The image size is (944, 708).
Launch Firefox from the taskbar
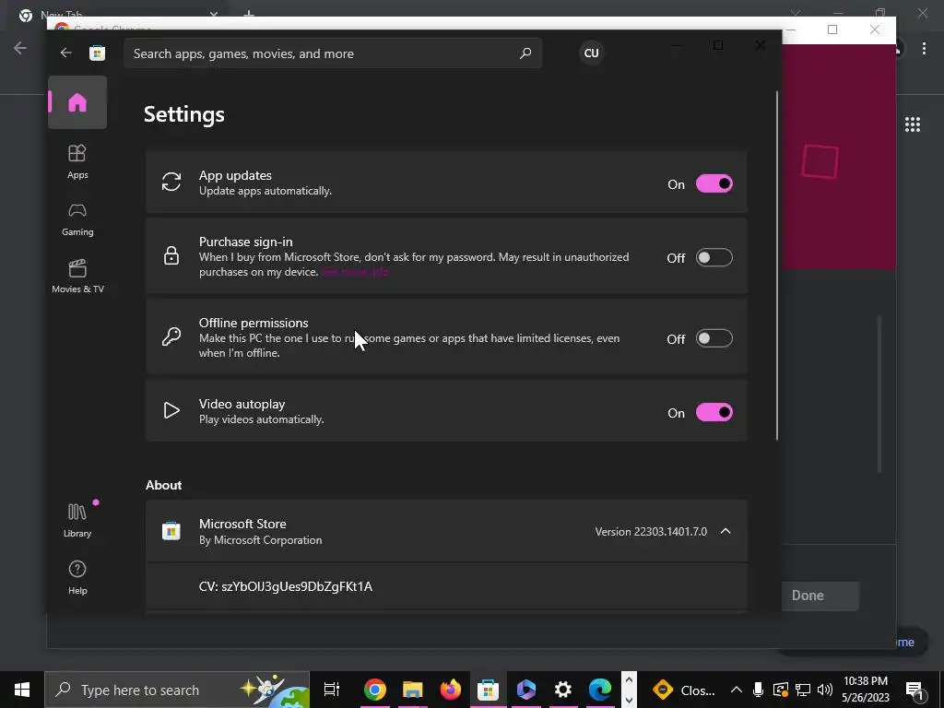450,690
